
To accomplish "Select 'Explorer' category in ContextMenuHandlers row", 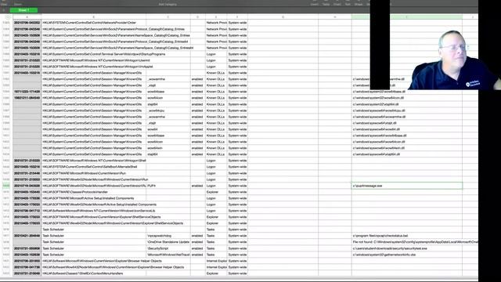I will point(216,273).
